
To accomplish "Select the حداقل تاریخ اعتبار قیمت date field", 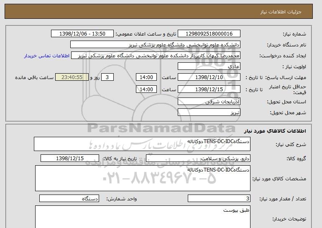I will pyautogui.click(x=209, y=89).
